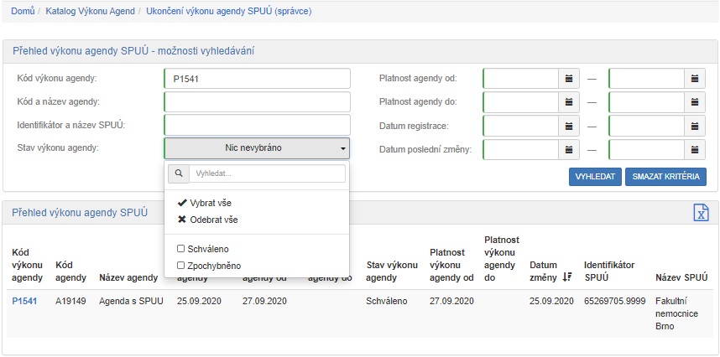
Task: Collapse the Stav výkonu agendy dropdown
Action: [x=257, y=148]
